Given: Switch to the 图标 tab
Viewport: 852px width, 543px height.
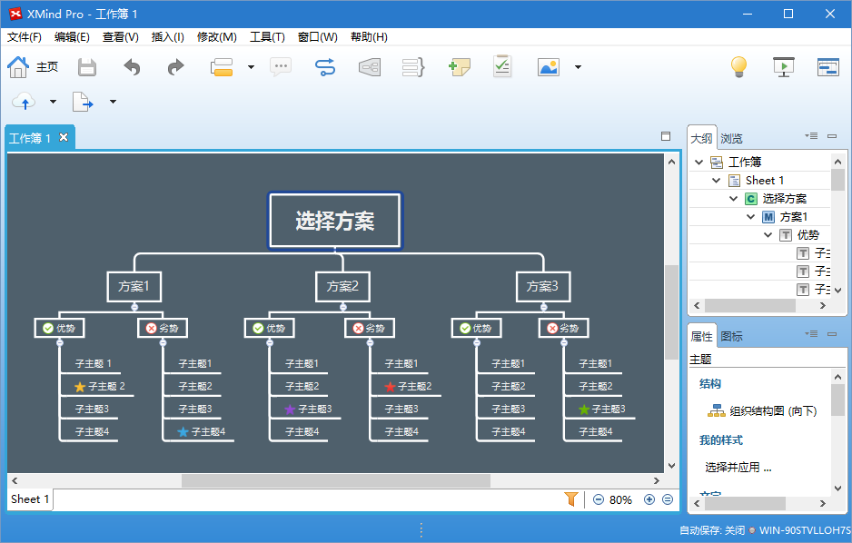Looking at the screenshot, I should [x=731, y=336].
